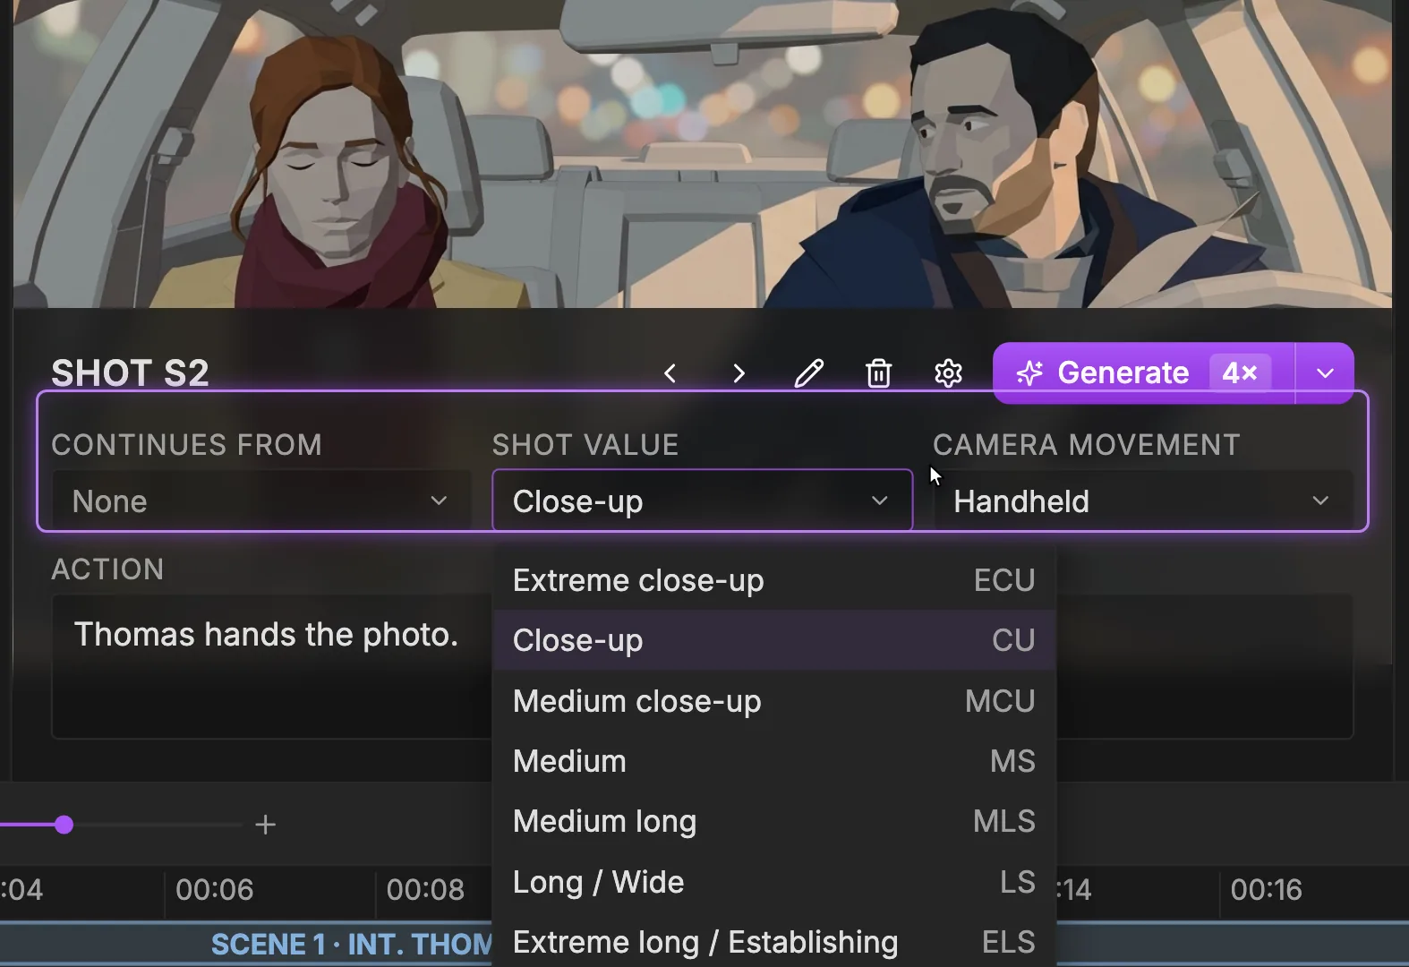Image resolution: width=1409 pixels, height=967 pixels.
Task: Click the Action text field
Action: click(271, 666)
